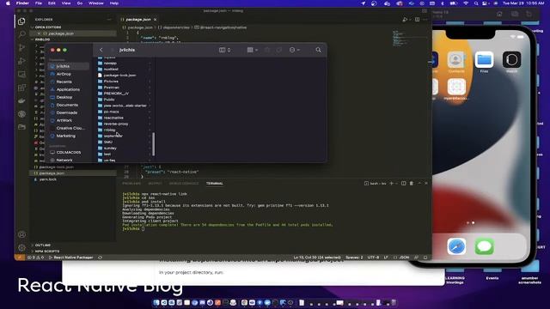Change Finder column view selector
The image size is (550, 309).
tap(224, 50)
